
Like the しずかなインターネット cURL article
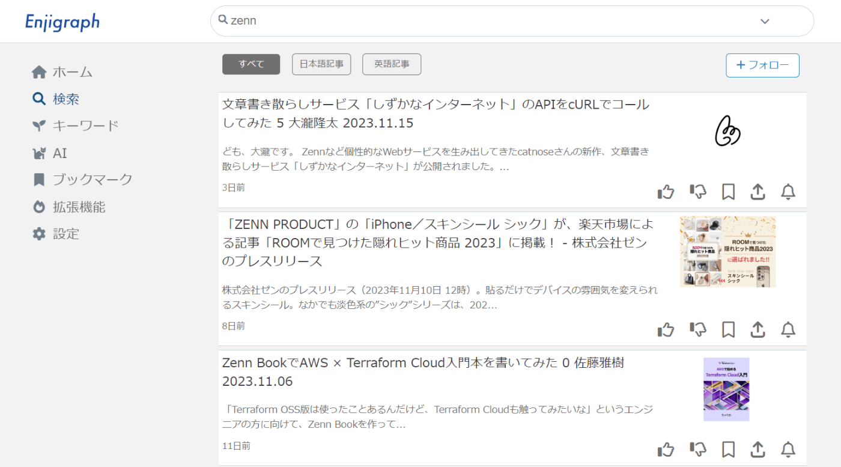(x=666, y=192)
